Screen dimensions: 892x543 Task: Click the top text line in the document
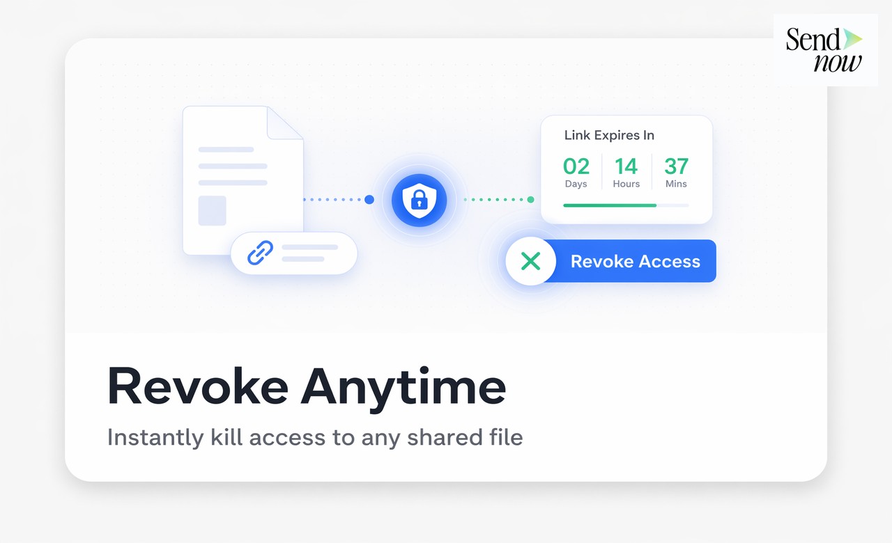click(226, 150)
